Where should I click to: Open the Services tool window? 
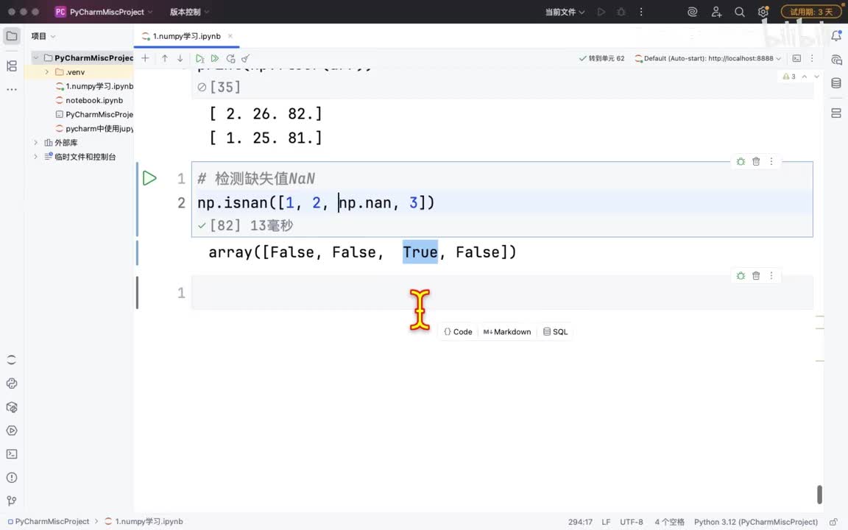tap(11, 431)
